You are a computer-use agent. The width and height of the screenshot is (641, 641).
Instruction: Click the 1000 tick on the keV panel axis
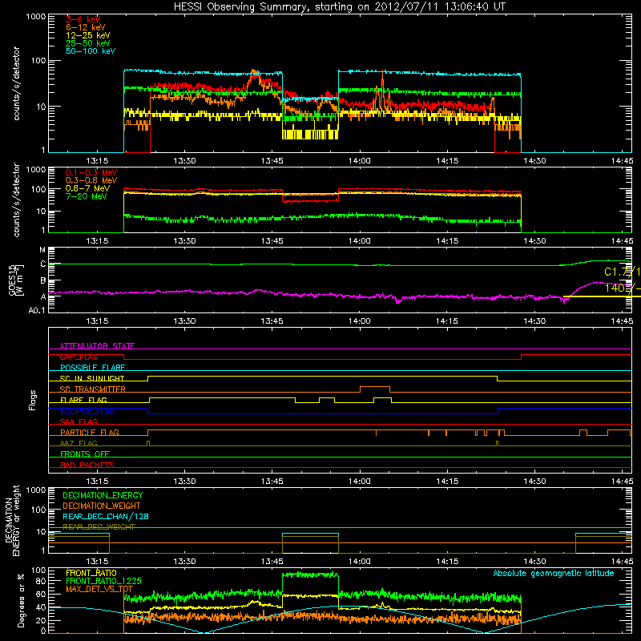pyautogui.click(x=36, y=17)
